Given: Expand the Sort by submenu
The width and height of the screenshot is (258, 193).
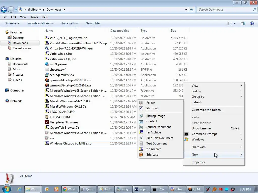Looking at the screenshot, I should pos(214,91).
